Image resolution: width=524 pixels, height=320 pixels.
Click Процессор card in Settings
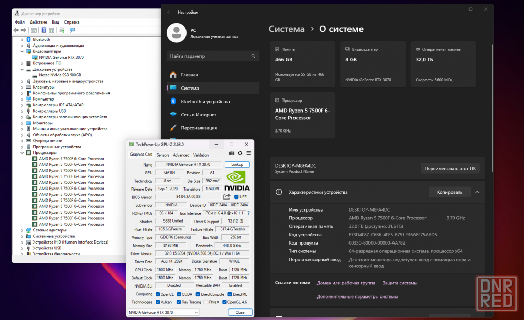pos(302,115)
